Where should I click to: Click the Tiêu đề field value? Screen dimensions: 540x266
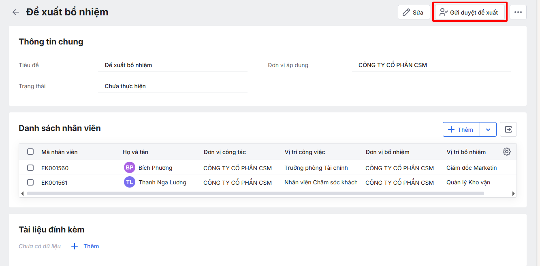[x=172, y=65]
